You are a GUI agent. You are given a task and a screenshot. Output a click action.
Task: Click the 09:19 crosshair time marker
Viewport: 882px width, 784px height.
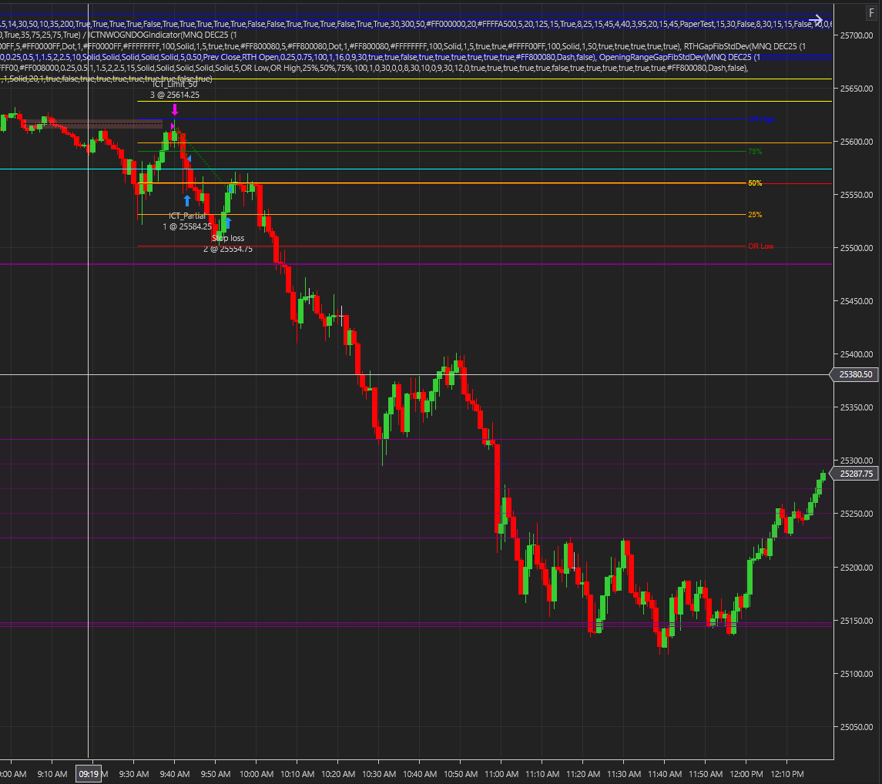(x=89, y=775)
